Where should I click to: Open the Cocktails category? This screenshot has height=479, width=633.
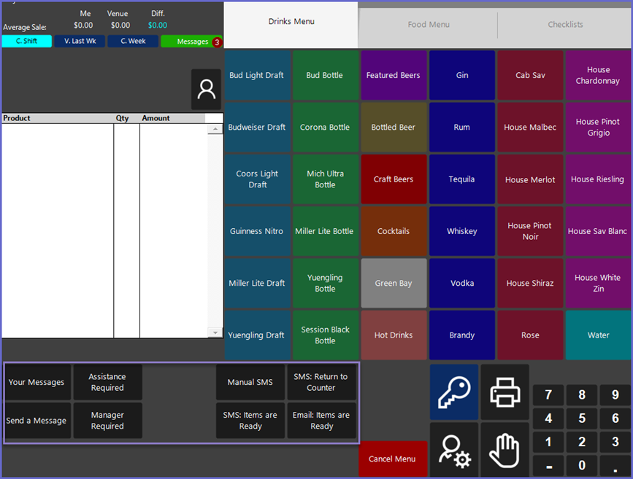click(393, 231)
